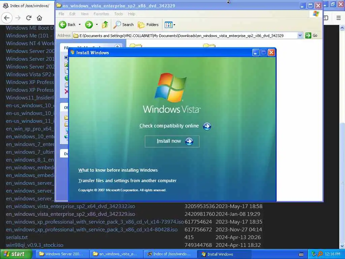Click the browser back arrow
Viewport: 345px width, 259px height.
point(7,18)
